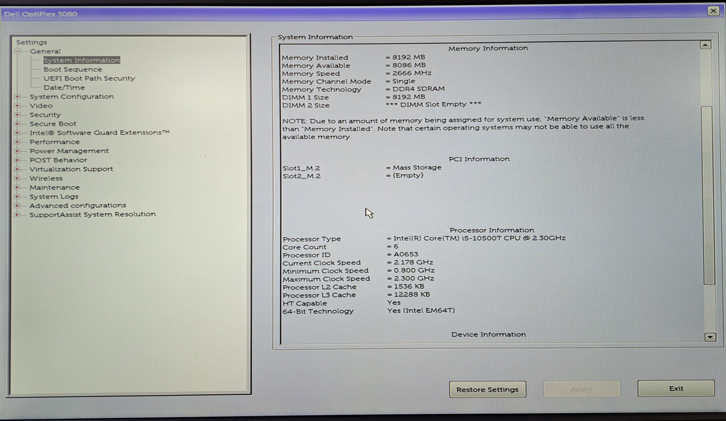Click the Processor ID value A0653
Image resolution: width=726 pixels, height=421 pixels.
pyautogui.click(x=406, y=254)
